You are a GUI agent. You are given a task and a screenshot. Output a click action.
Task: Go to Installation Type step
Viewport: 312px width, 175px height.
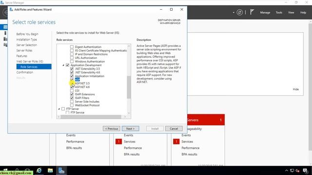pos(26,39)
